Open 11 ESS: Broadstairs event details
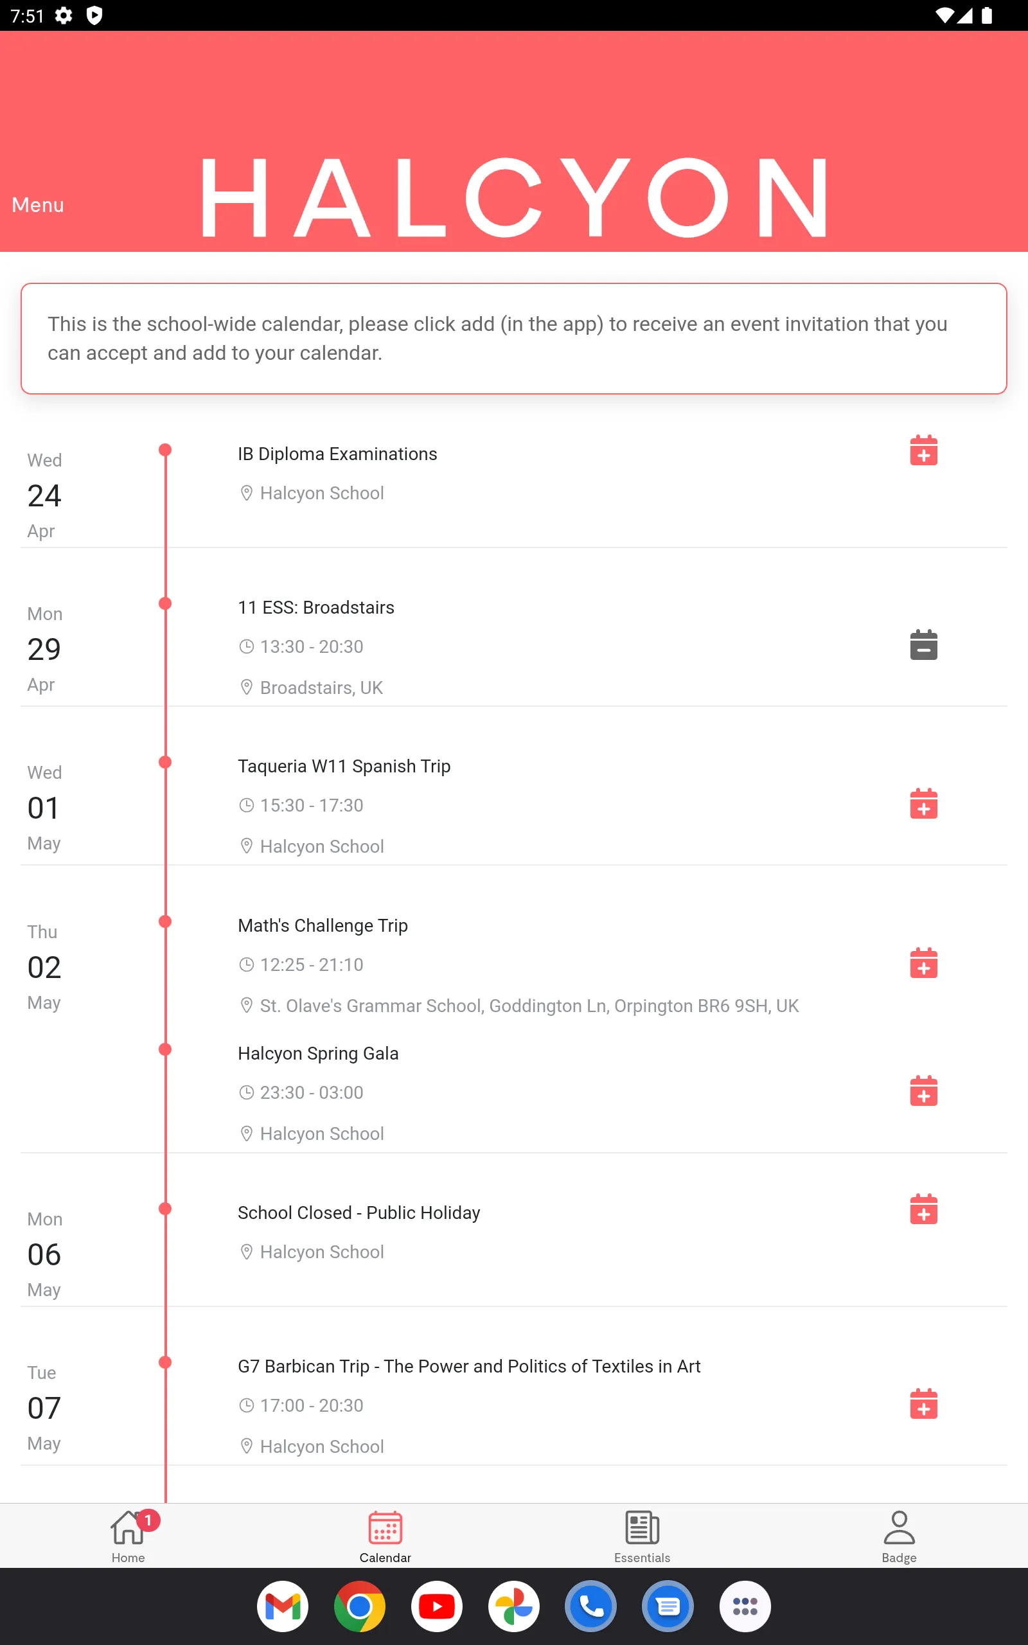The image size is (1028, 1645). (x=315, y=607)
